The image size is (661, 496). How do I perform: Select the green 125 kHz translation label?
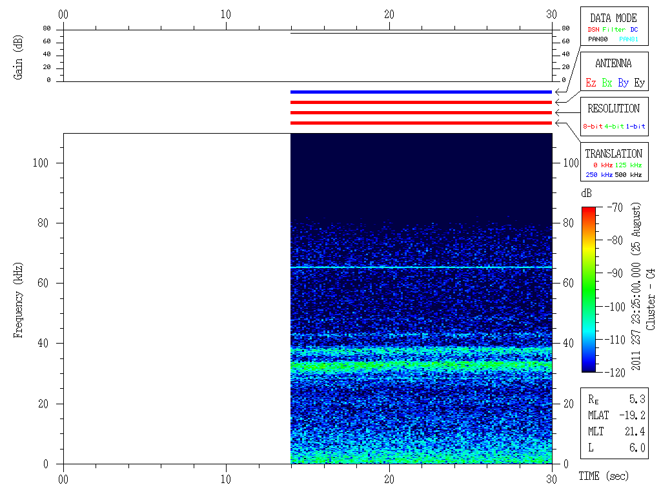tap(628, 165)
